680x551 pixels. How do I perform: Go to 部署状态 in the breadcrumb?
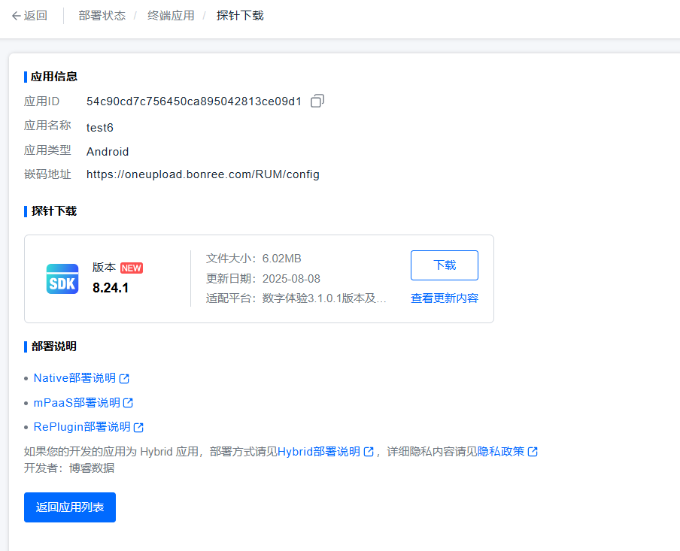[x=102, y=16]
